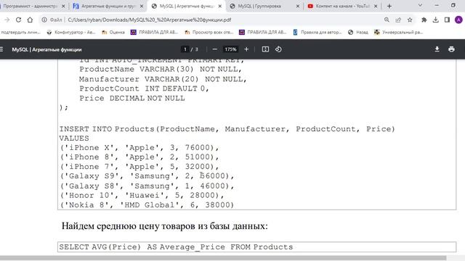465x261 pixels.
Task: Zoom out the PDF with minus
Action: pos(215,49)
